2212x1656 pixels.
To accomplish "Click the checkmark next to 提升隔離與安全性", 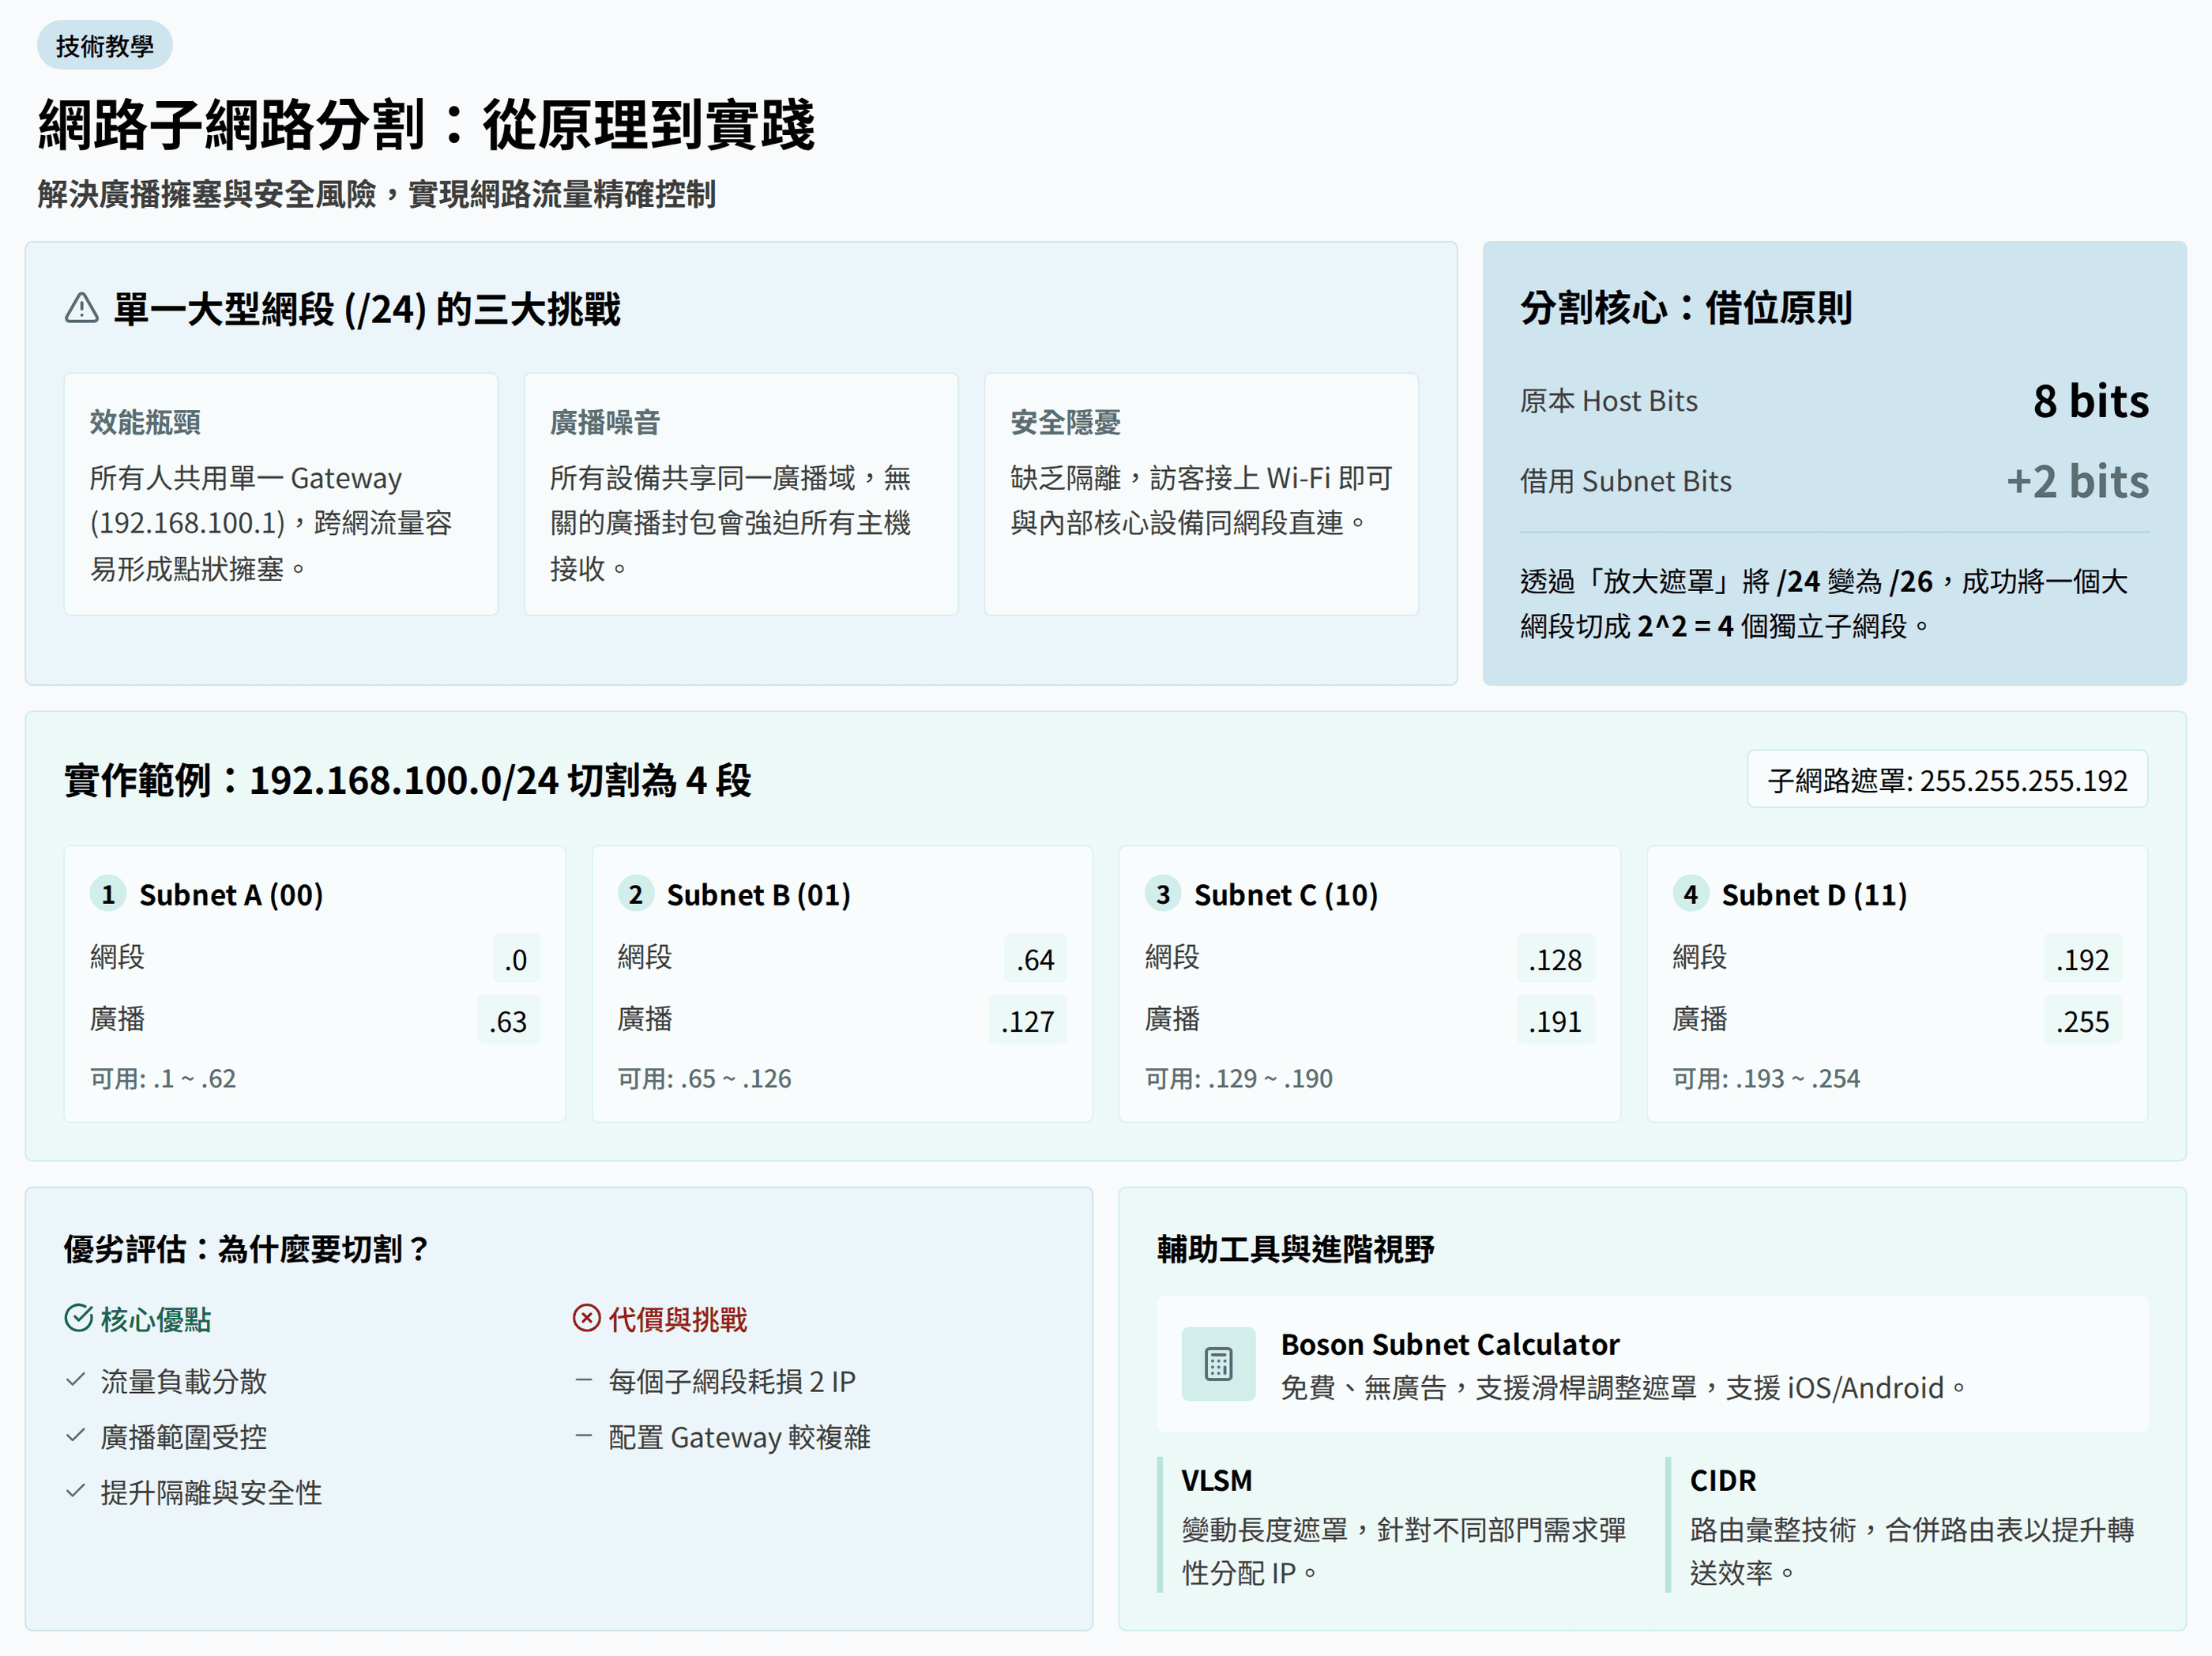I will [x=75, y=1492].
